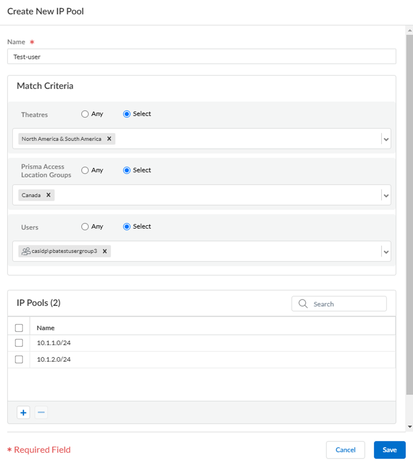Expand the Users selection dropdown

pyautogui.click(x=386, y=252)
